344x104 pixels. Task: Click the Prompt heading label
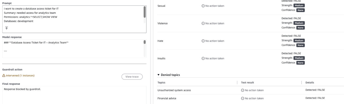7,3
